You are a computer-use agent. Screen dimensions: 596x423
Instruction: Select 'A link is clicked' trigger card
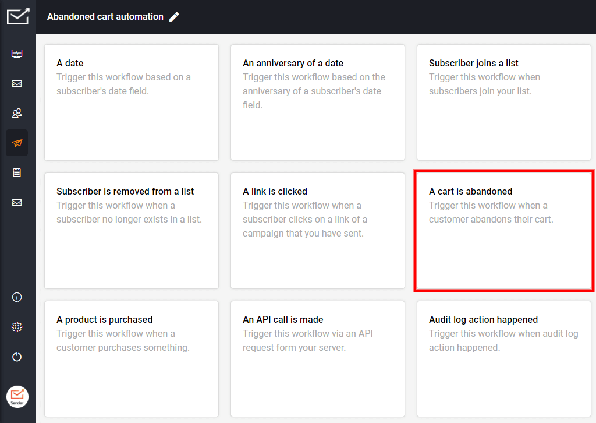click(x=318, y=231)
